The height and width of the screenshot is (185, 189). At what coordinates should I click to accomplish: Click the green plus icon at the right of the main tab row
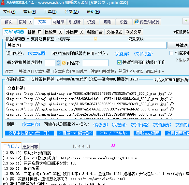click(x=186, y=21)
